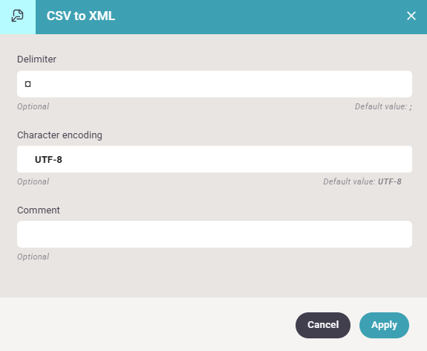Click the empty footer area beside Cancel
The width and height of the screenshot is (427, 351).
coord(147,324)
